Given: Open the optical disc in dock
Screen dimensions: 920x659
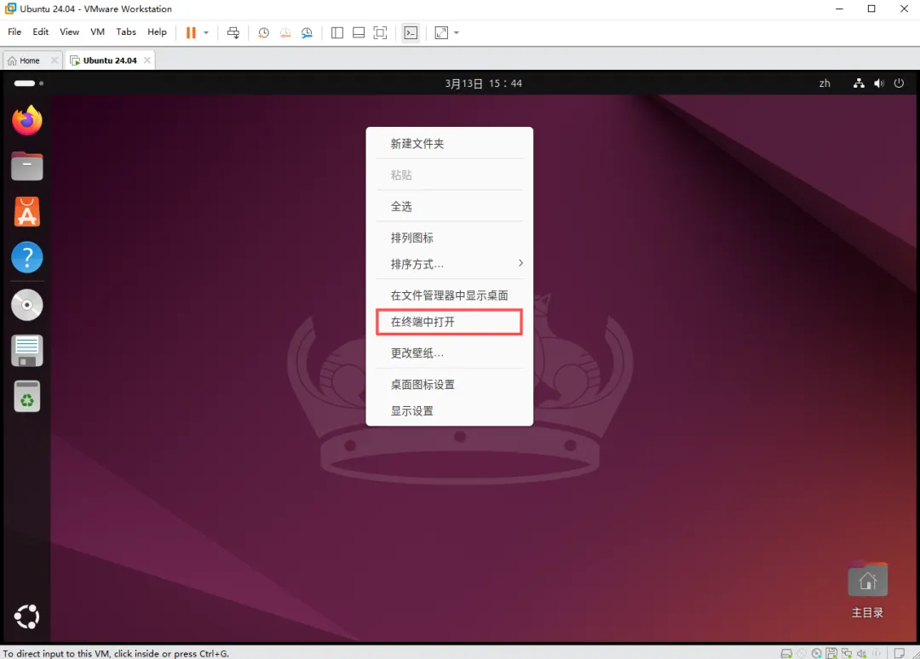Looking at the screenshot, I should pos(27,305).
